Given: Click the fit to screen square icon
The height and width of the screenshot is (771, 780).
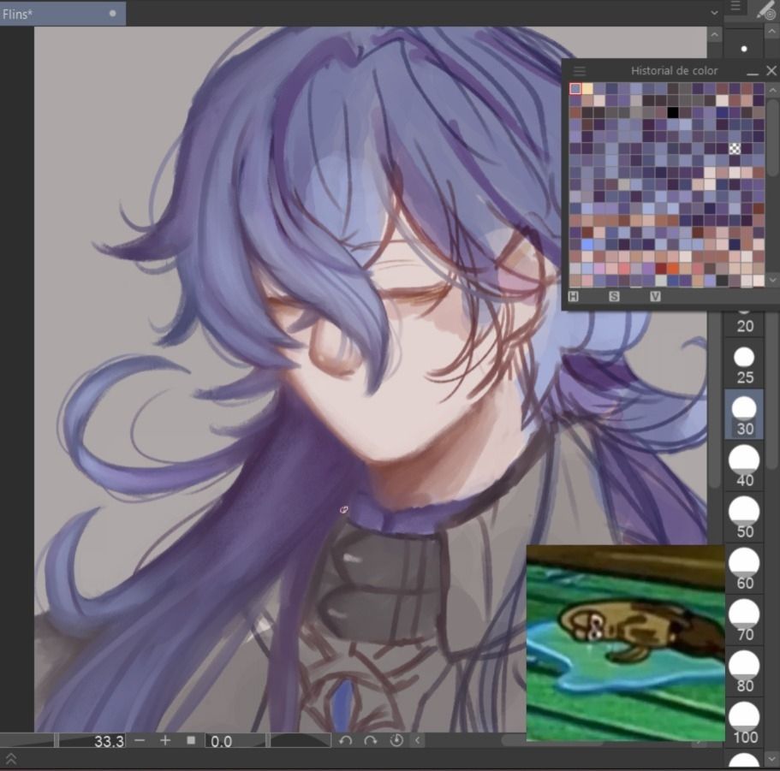Looking at the screenshot, I should point(191,741).
